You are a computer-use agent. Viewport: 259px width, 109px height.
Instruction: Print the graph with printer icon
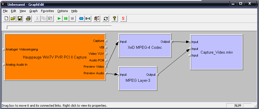click(28, 18)
